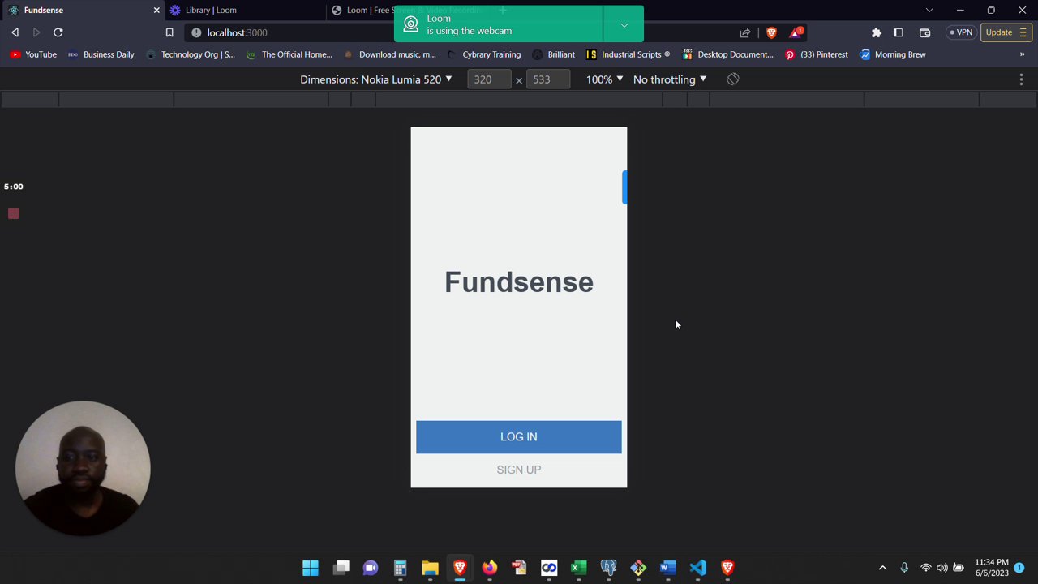The width and height of the screenshot is (1038, 584).
Task: Click the LOG IN button
Action: click(519, 437)
